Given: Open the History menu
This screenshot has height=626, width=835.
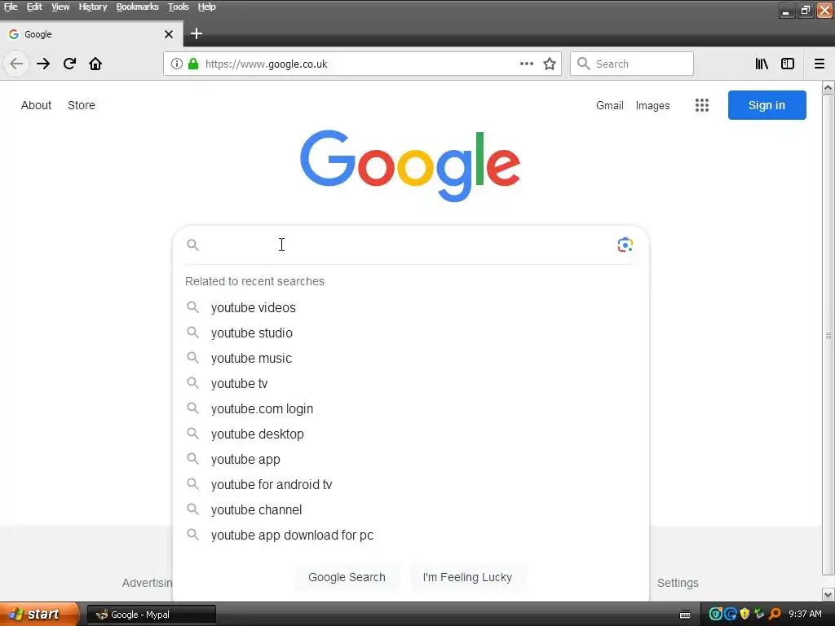Looking at the screenshot, I should coord(93,7).
